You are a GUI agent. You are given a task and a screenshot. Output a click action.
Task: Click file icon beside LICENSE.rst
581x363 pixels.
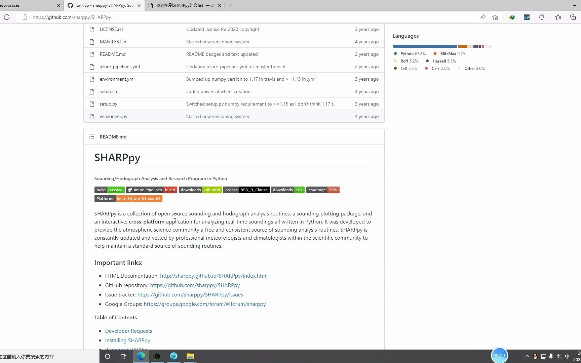click(x=92, y=29)
